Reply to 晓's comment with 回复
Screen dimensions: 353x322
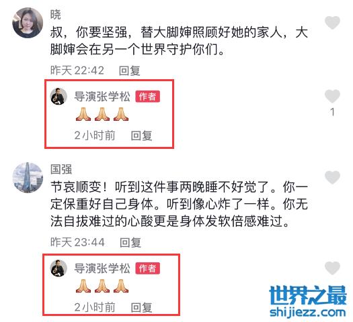pyautogui.click(x=130, y=70)
